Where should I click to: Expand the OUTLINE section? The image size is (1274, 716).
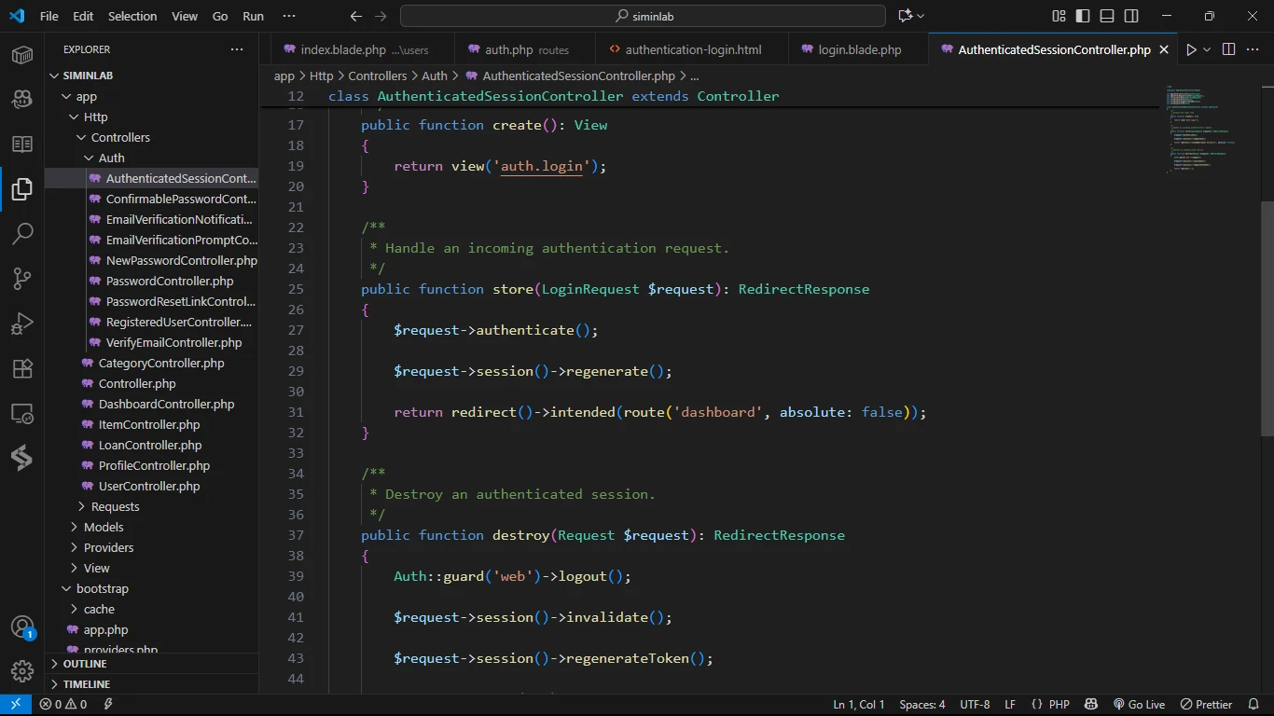coord(85,664)
